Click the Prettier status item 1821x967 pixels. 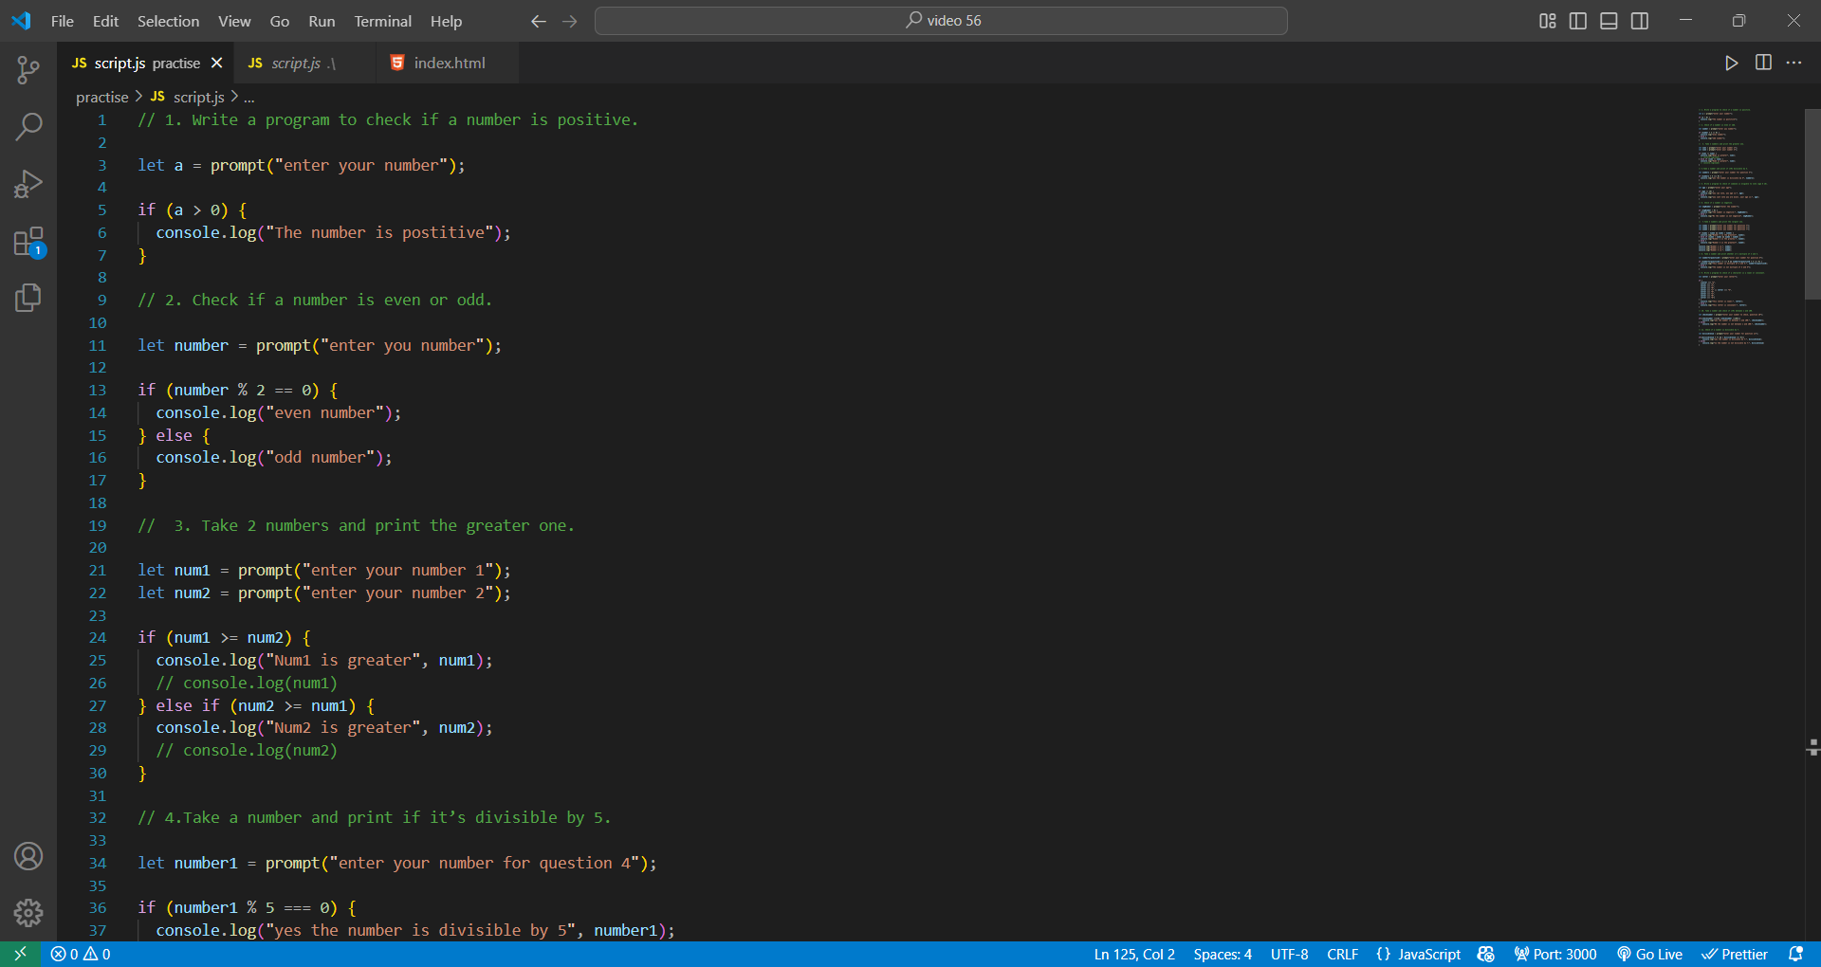(x=1735, y=954)
